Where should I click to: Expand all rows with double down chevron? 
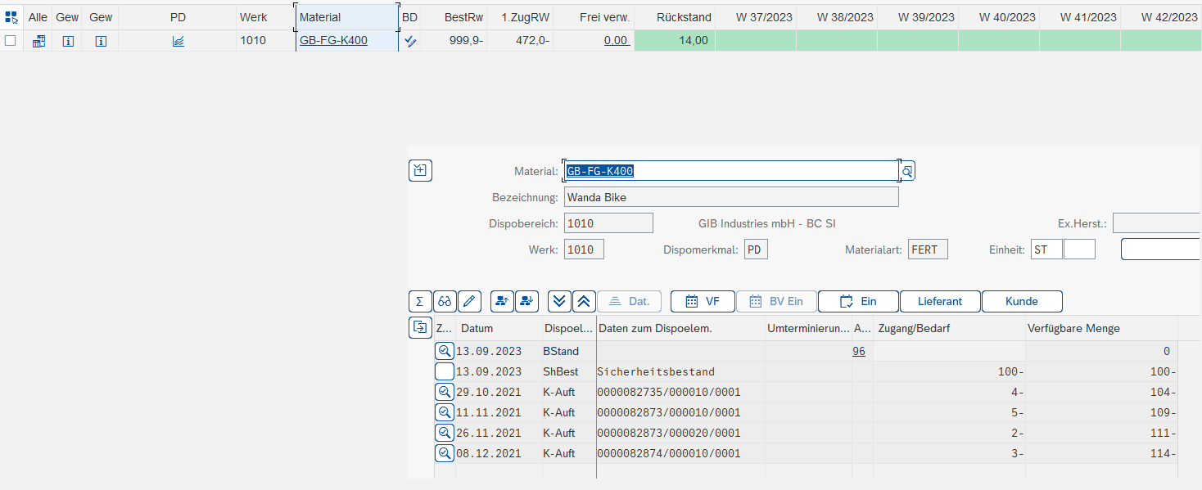coord(559,301)
